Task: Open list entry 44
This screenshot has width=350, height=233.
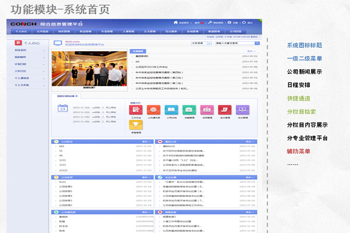Action: 61,156
